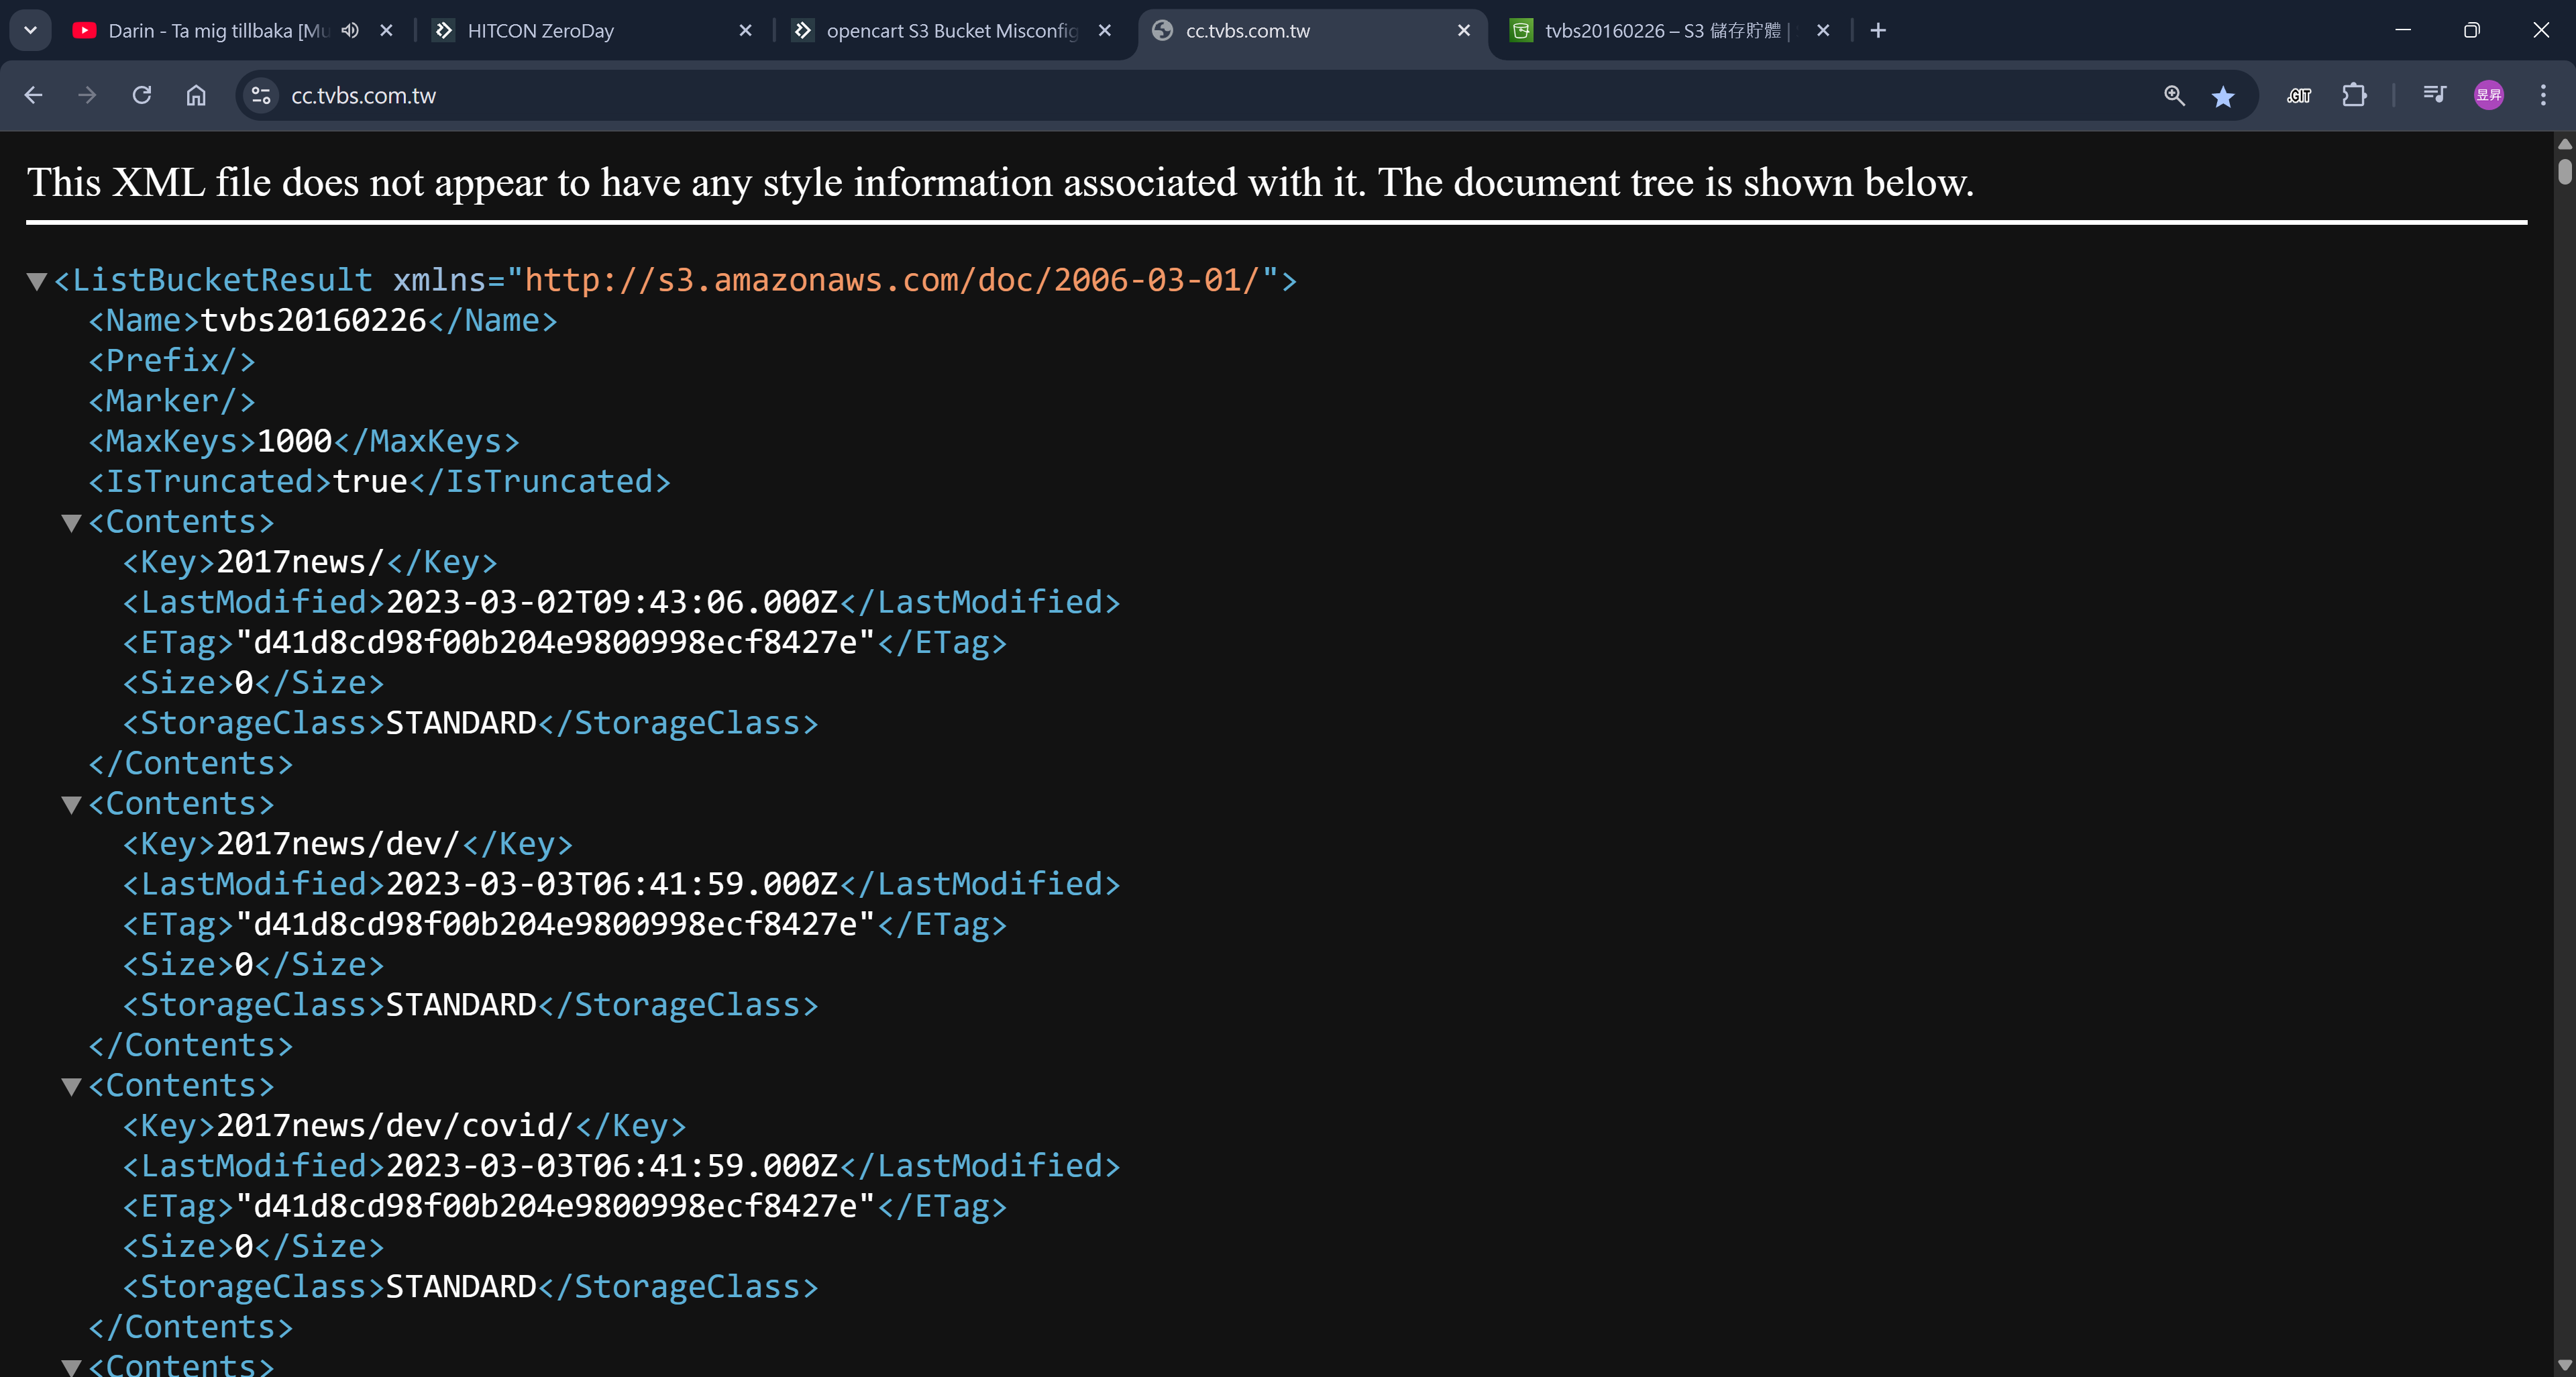Click the key text 2017news/
The image size is (2576, 1377).
[300, 562]
